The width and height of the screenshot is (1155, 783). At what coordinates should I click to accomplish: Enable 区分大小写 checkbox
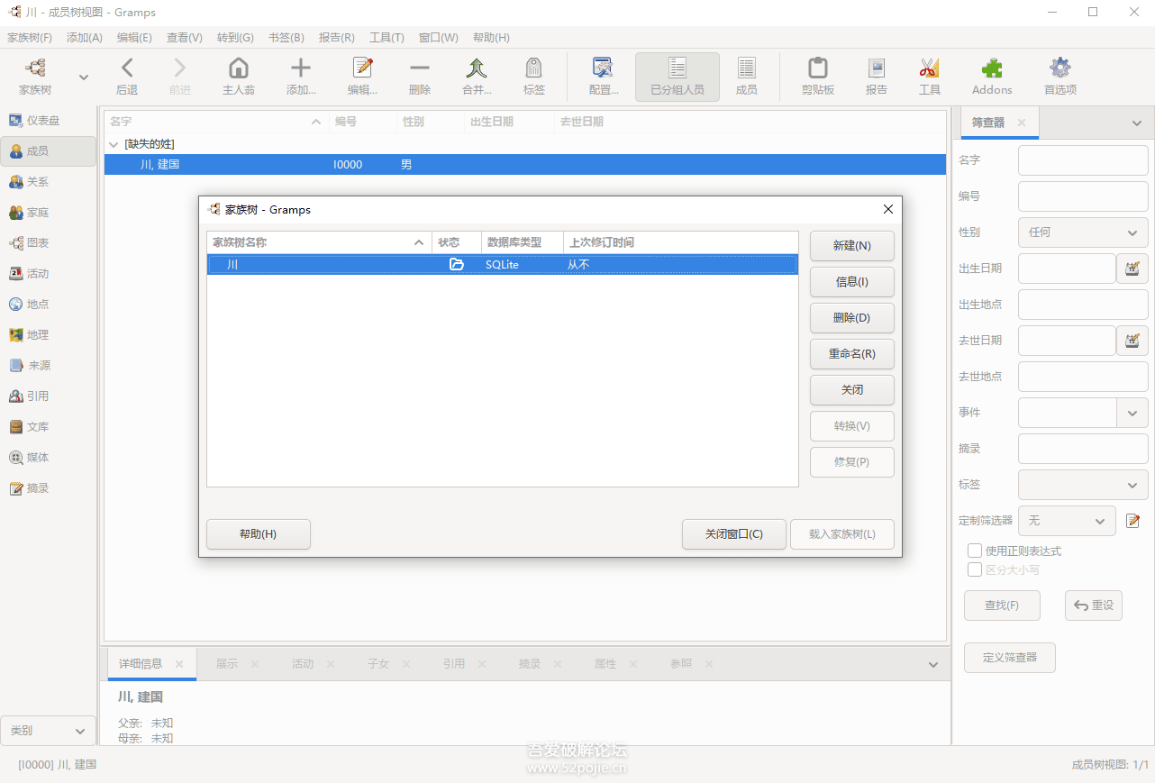pos(975,569)
